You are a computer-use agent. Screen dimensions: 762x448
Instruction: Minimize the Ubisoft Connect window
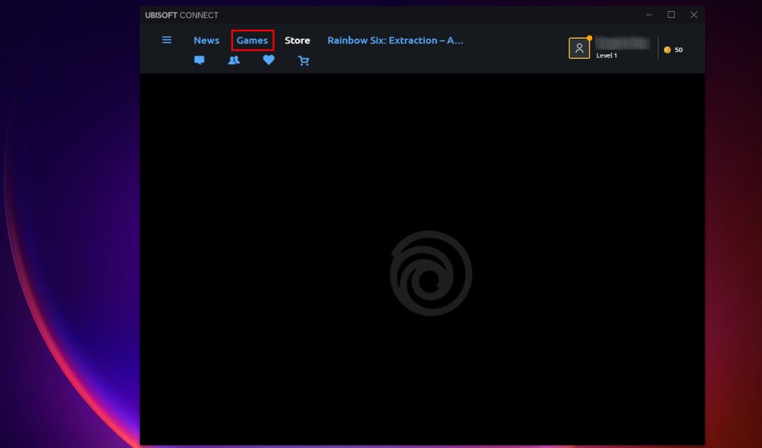pos(649,15)
